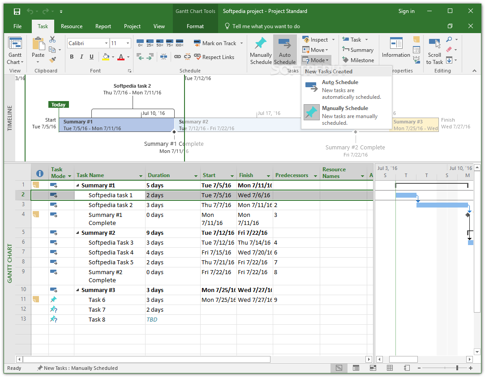Insert a Milestone

coord(358,60)
